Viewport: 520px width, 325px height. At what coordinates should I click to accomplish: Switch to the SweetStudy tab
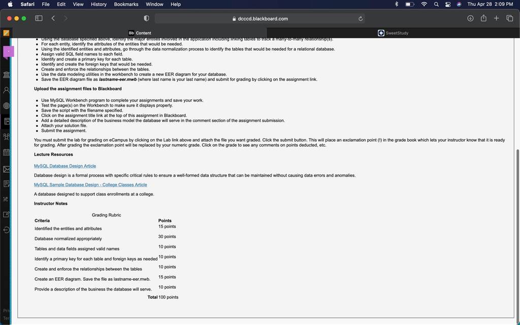coord(394,33)
